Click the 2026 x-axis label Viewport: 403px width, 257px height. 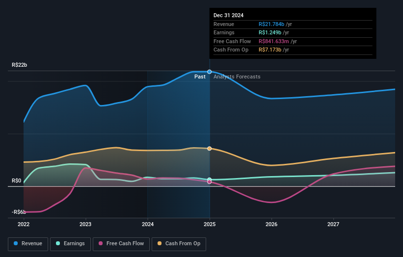click(x=271, y=225)
